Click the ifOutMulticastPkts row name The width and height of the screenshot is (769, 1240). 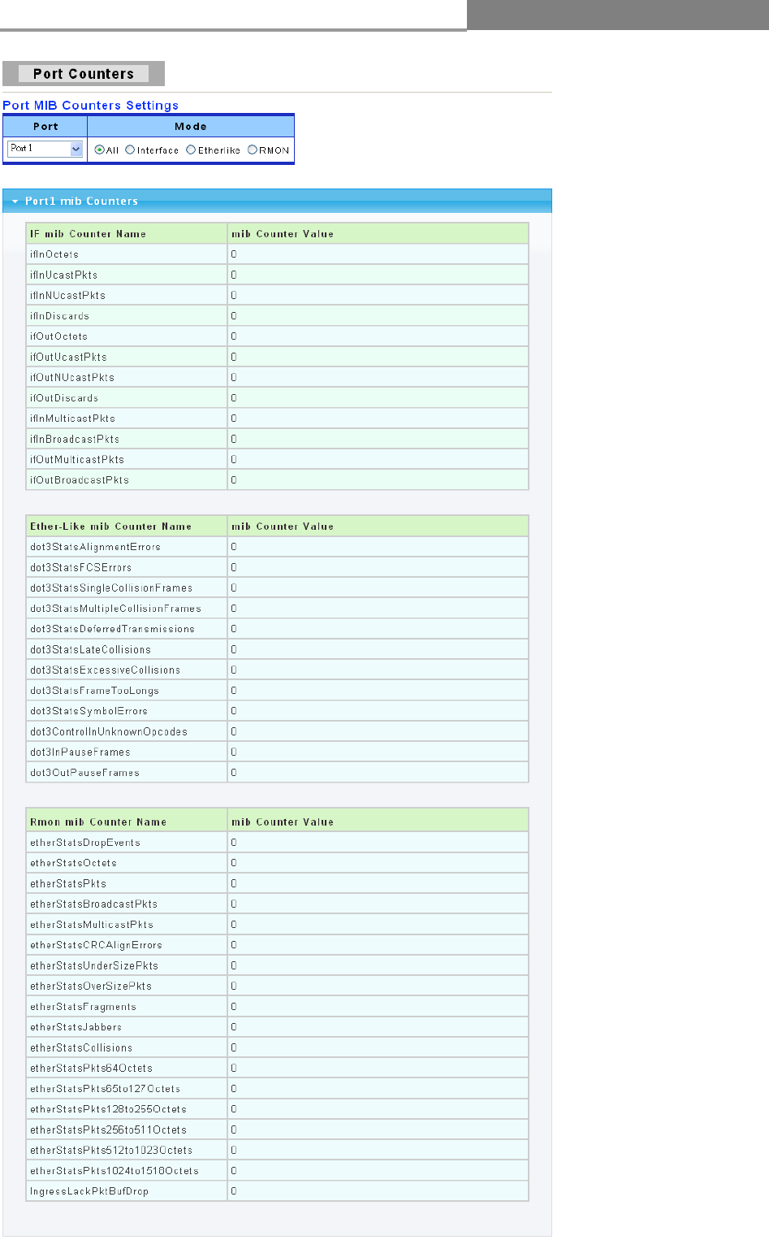click(x=77, y=459)
